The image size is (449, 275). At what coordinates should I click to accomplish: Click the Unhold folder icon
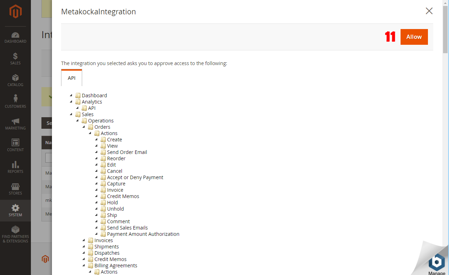pos(103,209)
